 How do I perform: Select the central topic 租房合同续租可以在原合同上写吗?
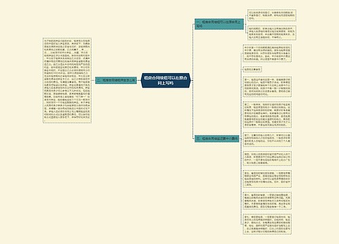[x=166, y=81]
